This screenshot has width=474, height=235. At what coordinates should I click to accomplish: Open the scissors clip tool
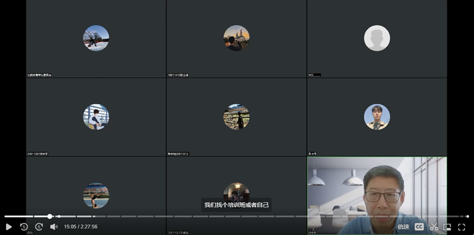tap(434, 227)
